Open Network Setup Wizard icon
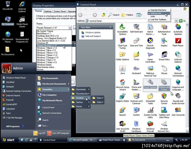Image resolution: width=191 pixels, height=149 pixels. [122, 85]
